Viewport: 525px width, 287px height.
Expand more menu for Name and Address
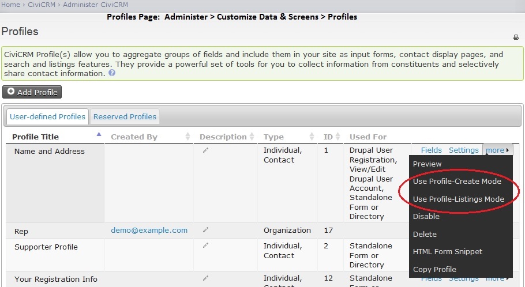497,150
